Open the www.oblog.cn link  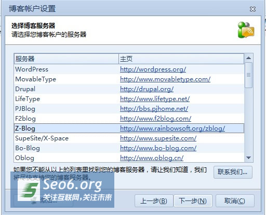[x=152, y=158]
